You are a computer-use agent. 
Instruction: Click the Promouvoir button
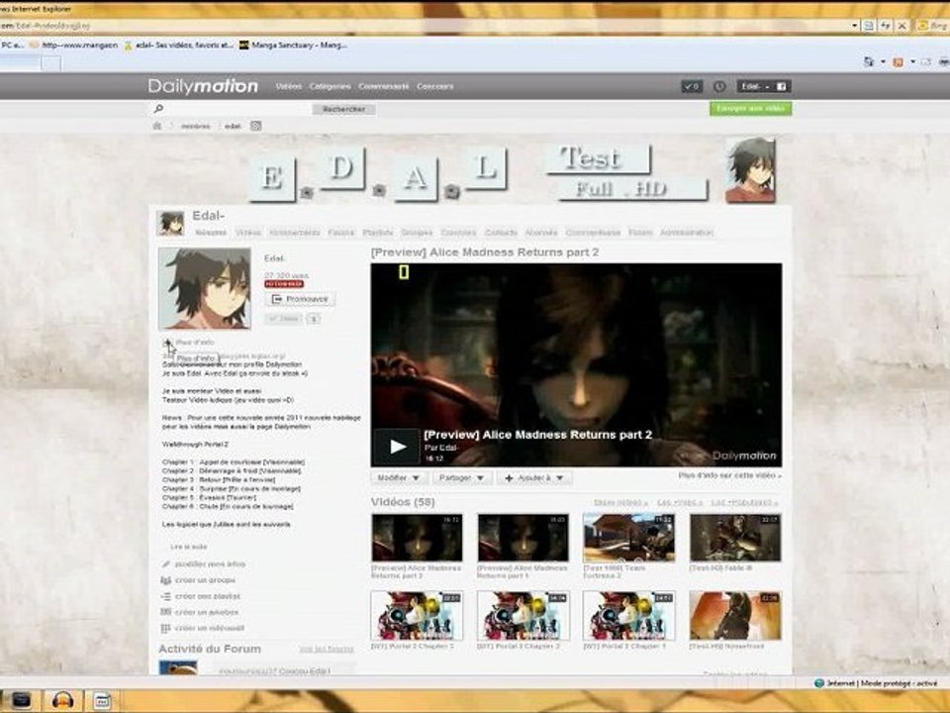(300, 299)
